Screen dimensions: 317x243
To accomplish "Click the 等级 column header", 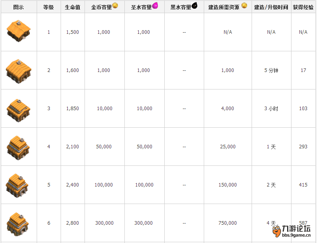I will click(49, 7).
